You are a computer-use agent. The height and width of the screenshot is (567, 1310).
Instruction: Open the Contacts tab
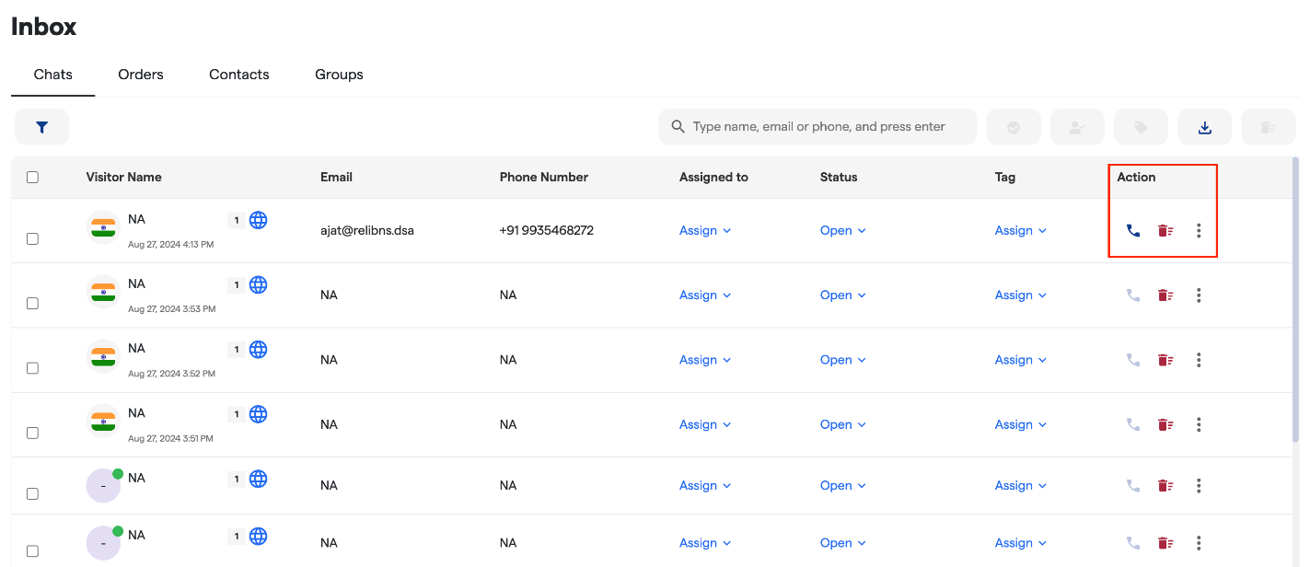[238, 75]
